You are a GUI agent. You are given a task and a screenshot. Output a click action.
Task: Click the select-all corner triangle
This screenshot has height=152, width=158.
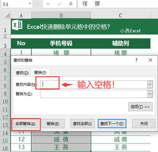click(x=7, y=15)
